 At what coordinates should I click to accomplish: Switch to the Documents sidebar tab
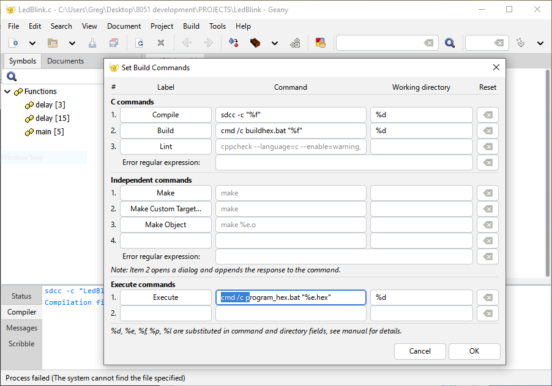[65, 61]
